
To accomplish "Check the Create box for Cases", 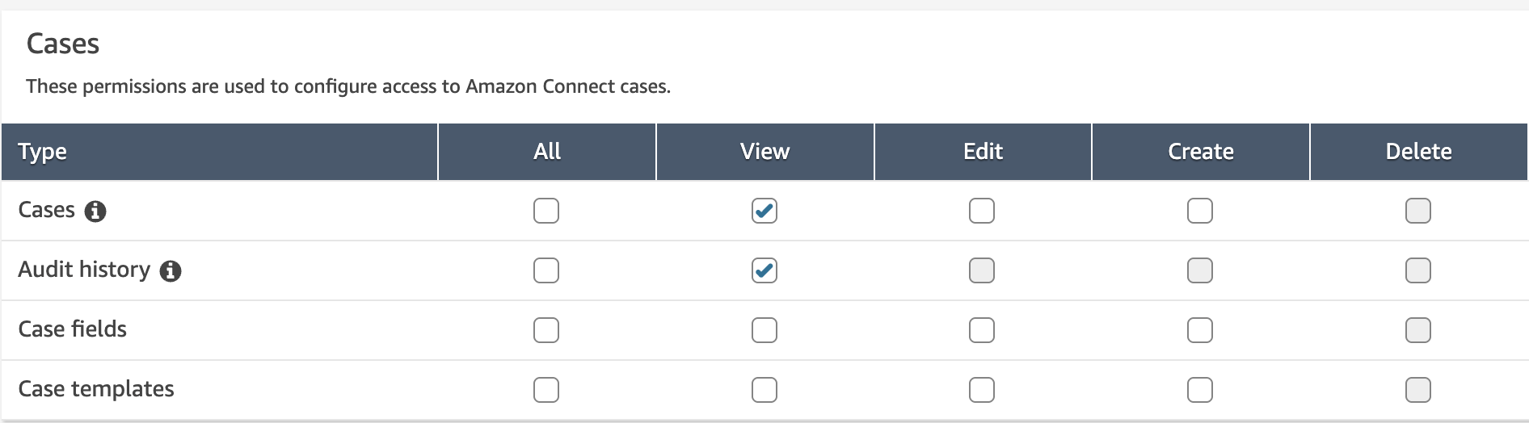I will (x=1200, y=211).
